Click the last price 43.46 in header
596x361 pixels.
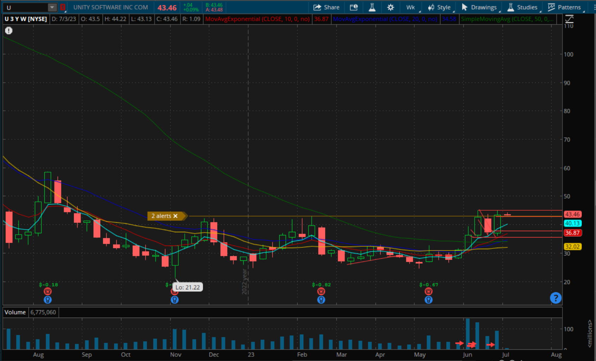point(167,7)
